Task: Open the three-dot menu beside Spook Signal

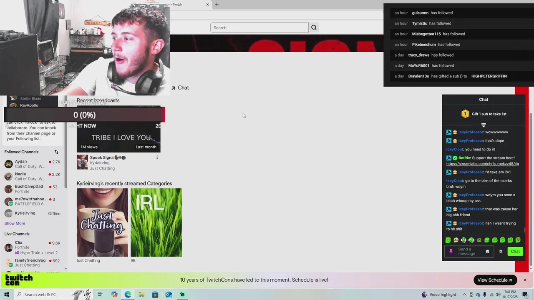Action: (x=157, y=157)
